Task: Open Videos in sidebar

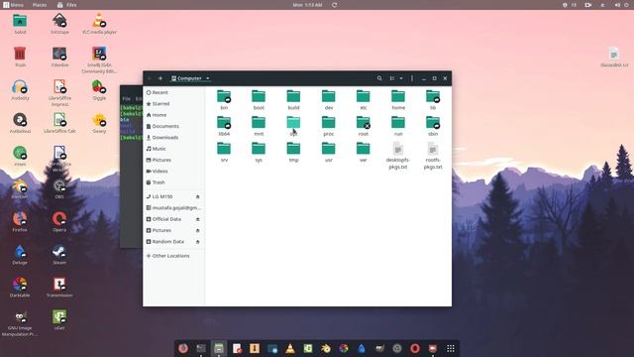Action: coord(157,172)
